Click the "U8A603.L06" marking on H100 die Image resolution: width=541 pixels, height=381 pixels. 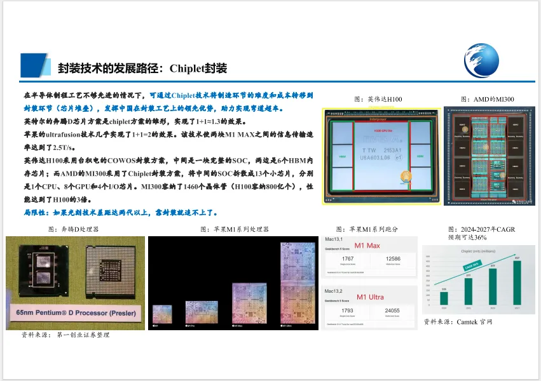pos(375,157)
